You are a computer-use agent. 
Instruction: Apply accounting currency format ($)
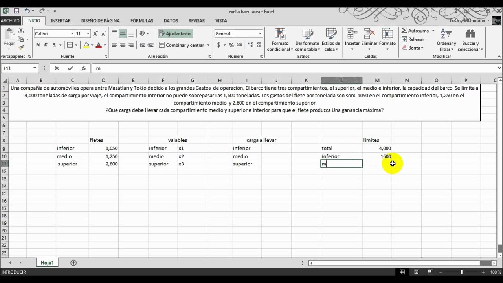pyautogui.click(x=219, y=45)
